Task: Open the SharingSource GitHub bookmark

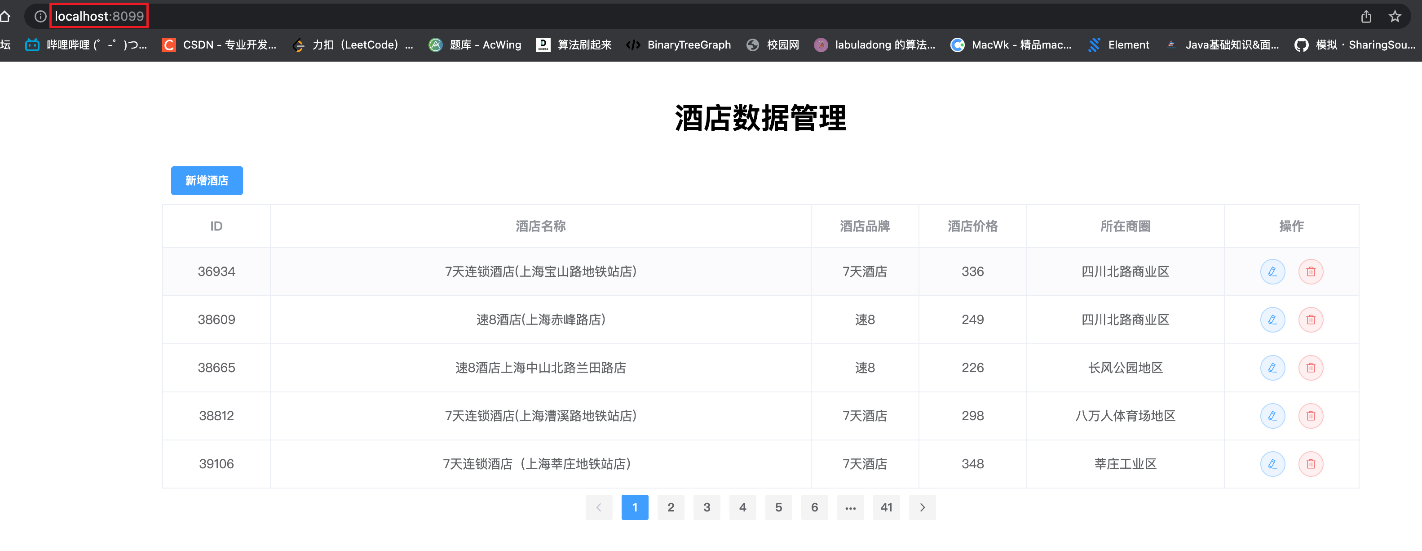Action: tap(1355, 45)
